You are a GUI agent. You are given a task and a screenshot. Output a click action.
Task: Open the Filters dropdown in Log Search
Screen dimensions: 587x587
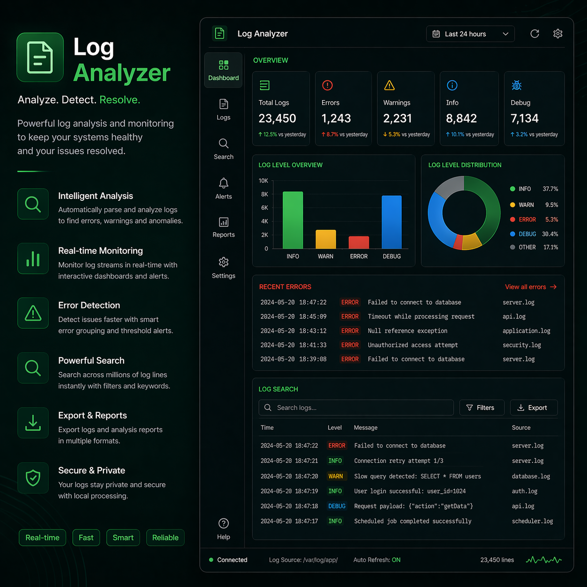click(482, 407)
